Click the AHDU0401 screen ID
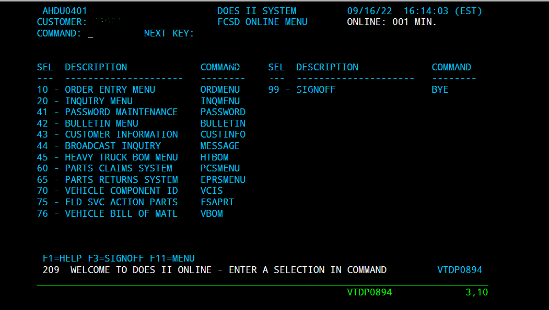Image resolution: width=549 pixels, height=310 pixels. point(65,11)
